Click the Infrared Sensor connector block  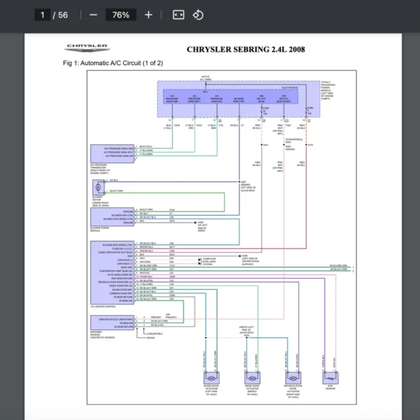pos(114,322)
